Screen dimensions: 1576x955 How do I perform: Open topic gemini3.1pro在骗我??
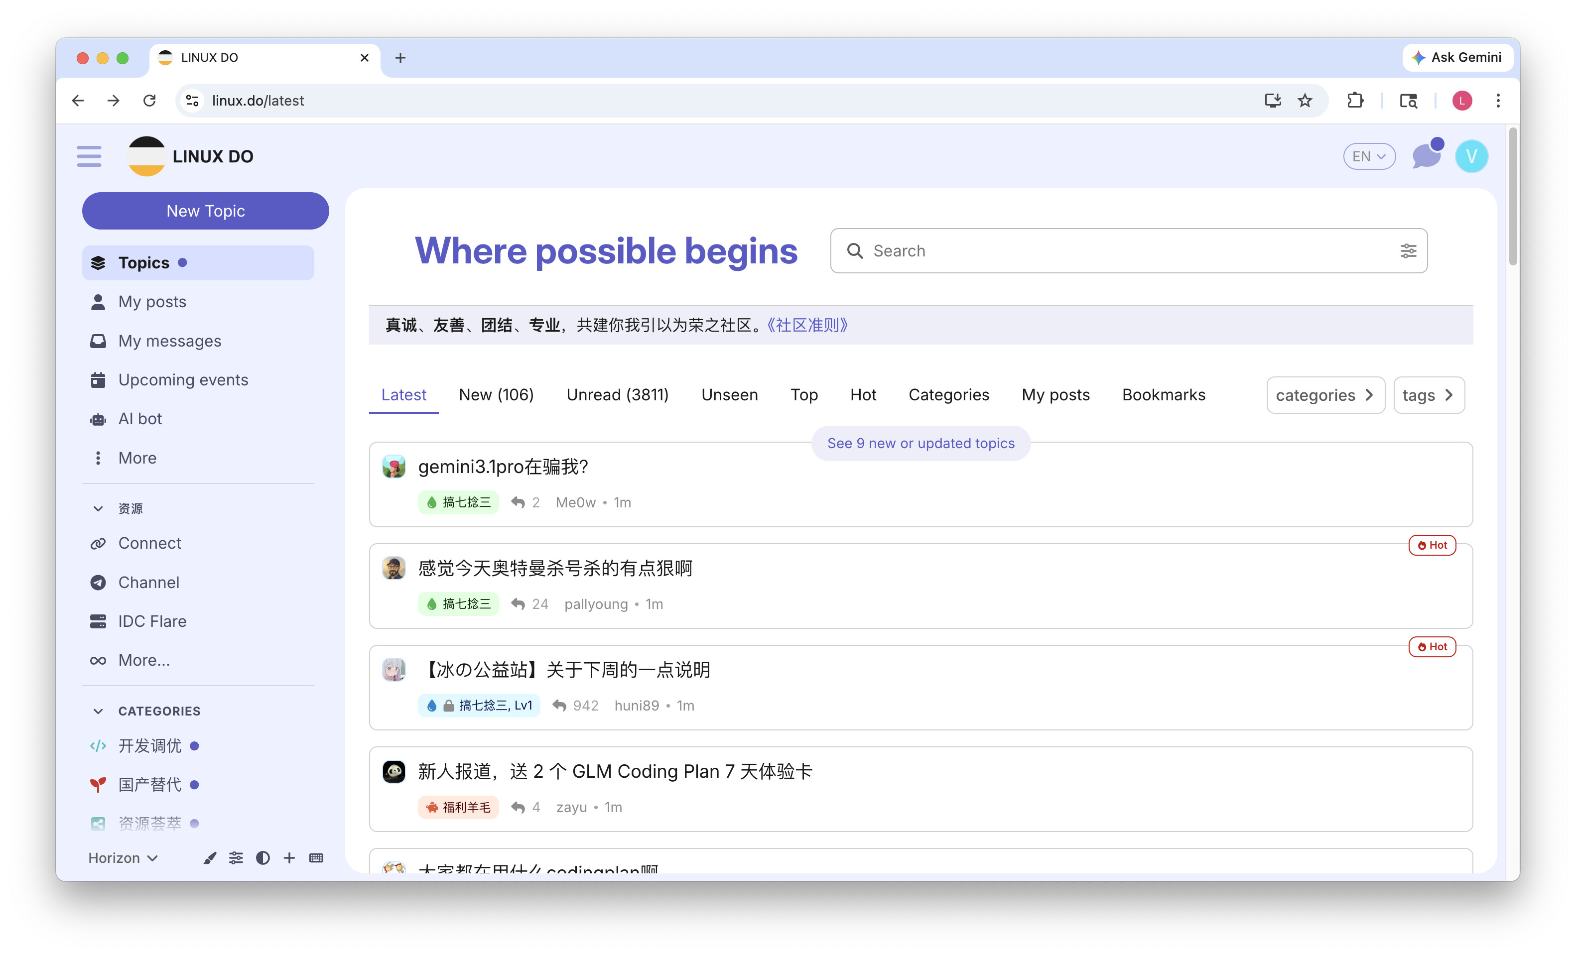tap(503, 467)
